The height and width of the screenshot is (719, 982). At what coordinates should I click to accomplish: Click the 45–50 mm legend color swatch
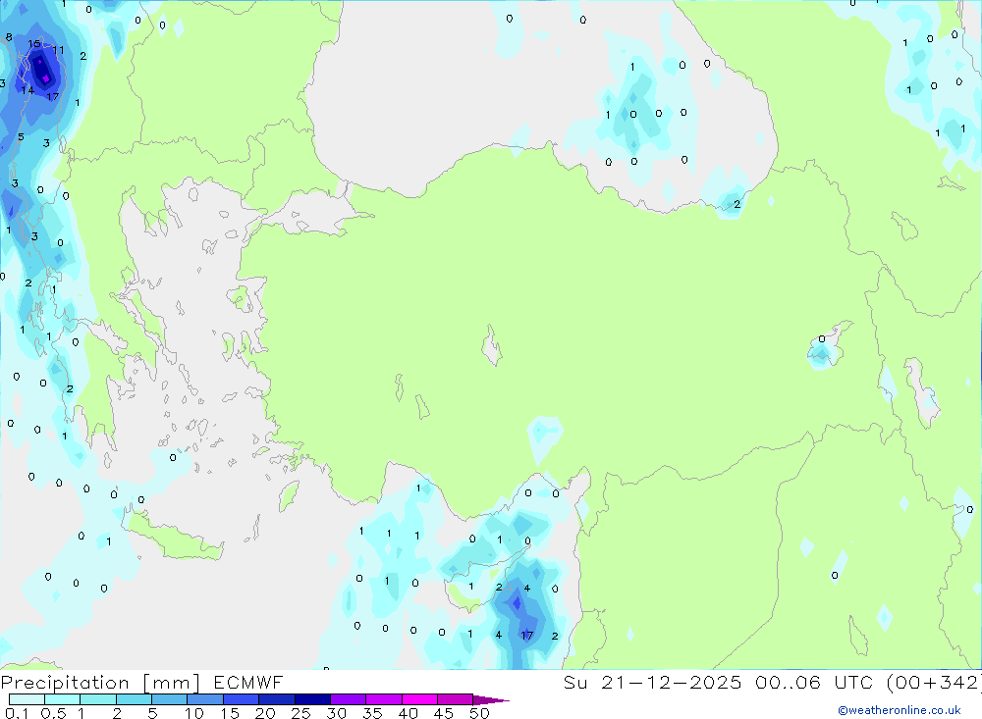click(x=455, y=699)
